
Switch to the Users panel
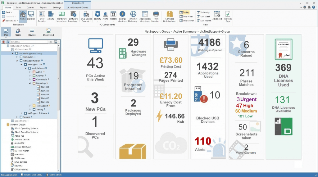pyautogui.click(x=18, y=32)
